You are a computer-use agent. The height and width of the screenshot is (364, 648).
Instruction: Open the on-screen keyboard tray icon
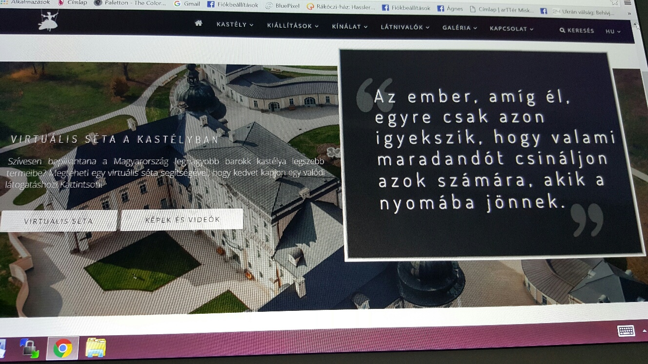[x=626, y=330]
